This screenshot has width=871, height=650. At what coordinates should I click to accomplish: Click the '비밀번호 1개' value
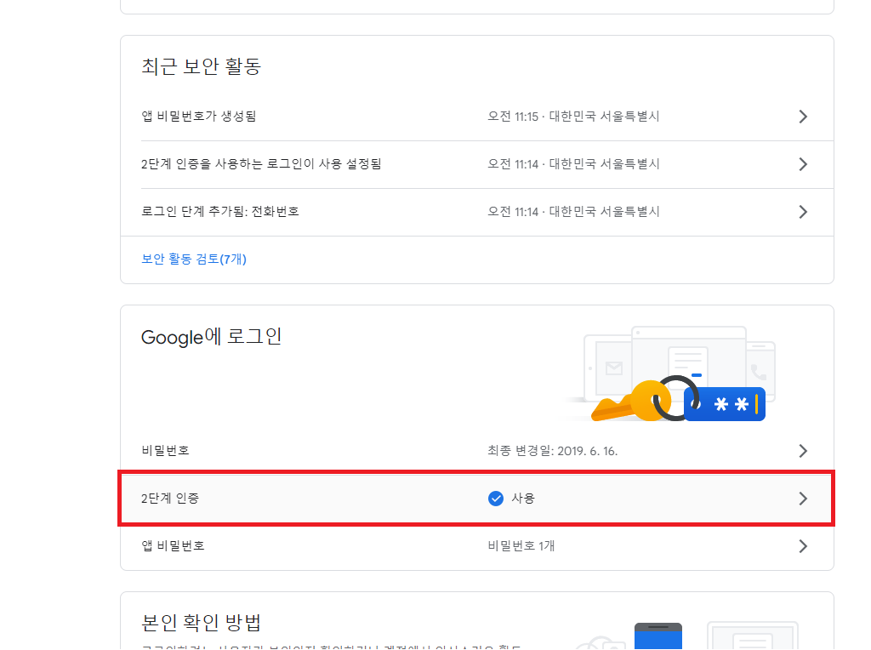[x=521, y=546]
